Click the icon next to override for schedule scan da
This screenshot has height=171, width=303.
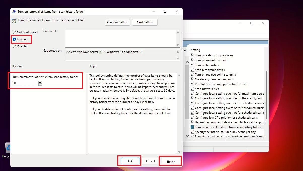pyautogui.click(x=192, y=103)
